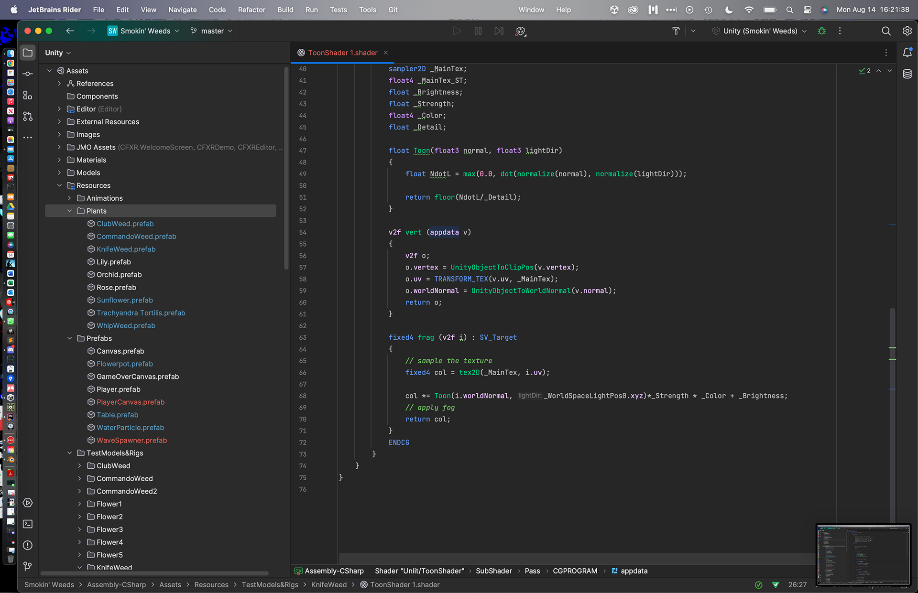Open the master branch dropdown
This screenshot has height=593, width=918.
pyautogui.click(x=211, y=31)
